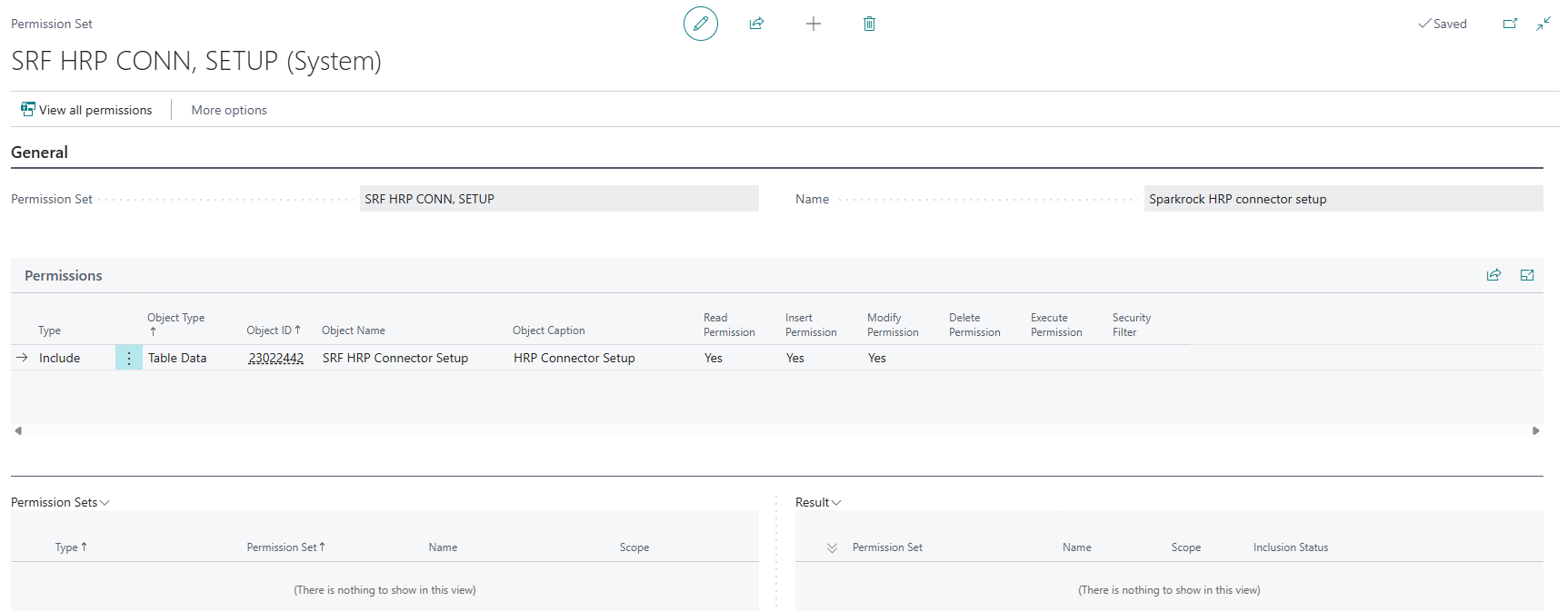Viewport: 1568px width, 611px height.
Task: Click Name column header in Result grid
Action: [x=1077, y=547]
